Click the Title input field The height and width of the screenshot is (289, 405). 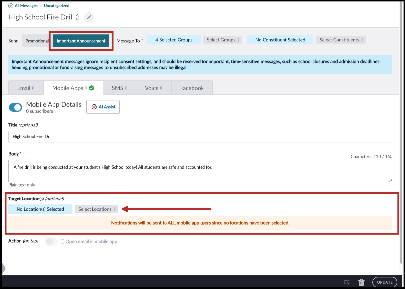(x=200, y=136)
